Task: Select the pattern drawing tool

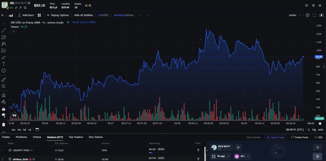Action: click(4, 44)
